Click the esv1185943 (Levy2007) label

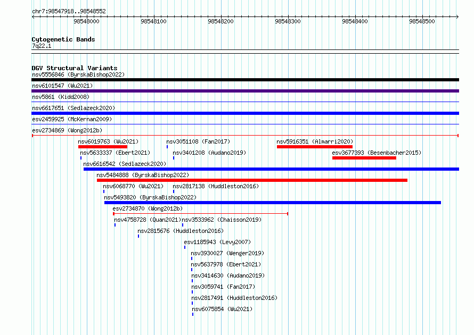(217, 242)
